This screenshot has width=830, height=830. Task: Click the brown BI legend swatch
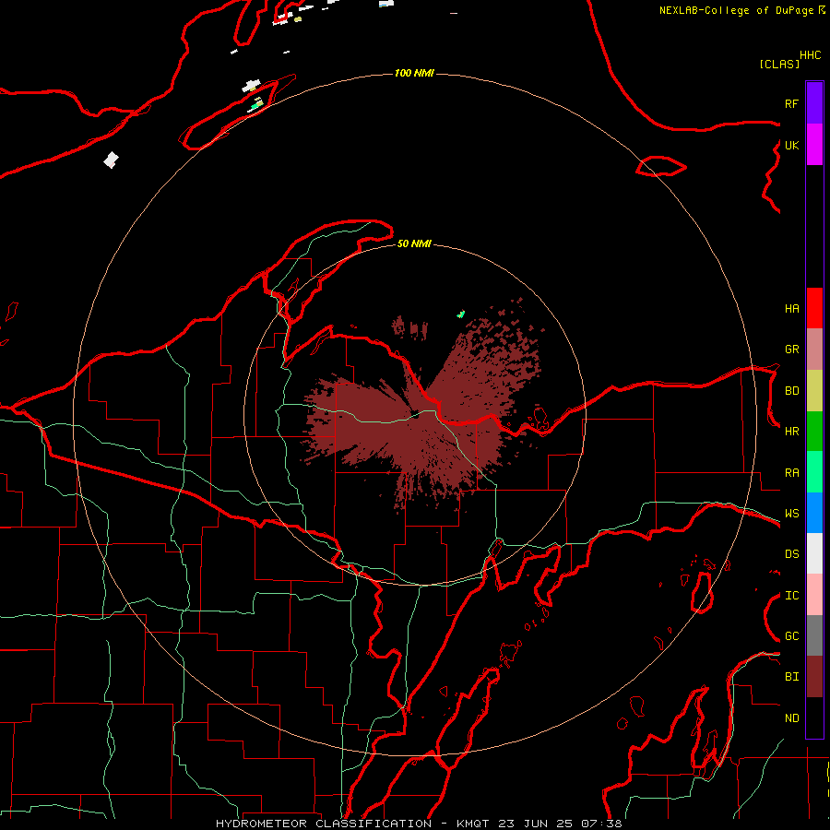click(x=814, y=677)
